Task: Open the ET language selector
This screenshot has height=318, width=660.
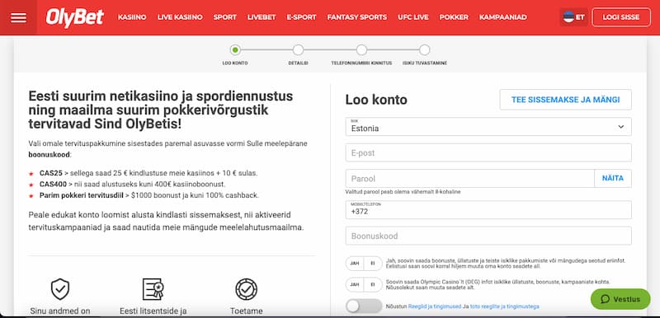Action: click(573, 17)
